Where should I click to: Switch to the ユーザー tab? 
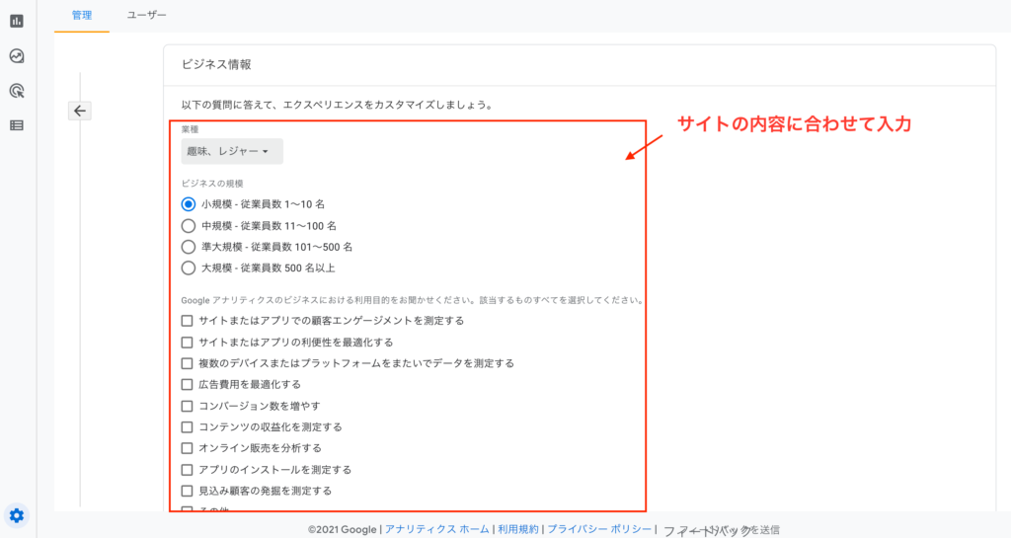click(147, 16)
